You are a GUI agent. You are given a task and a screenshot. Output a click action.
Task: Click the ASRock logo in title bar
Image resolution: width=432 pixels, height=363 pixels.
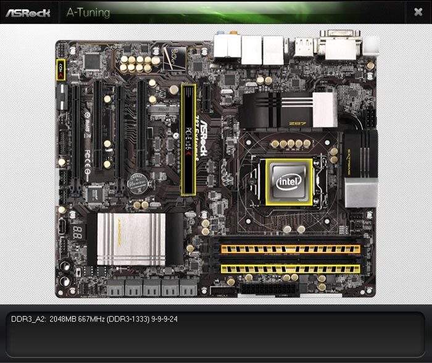tap(28, 13)
